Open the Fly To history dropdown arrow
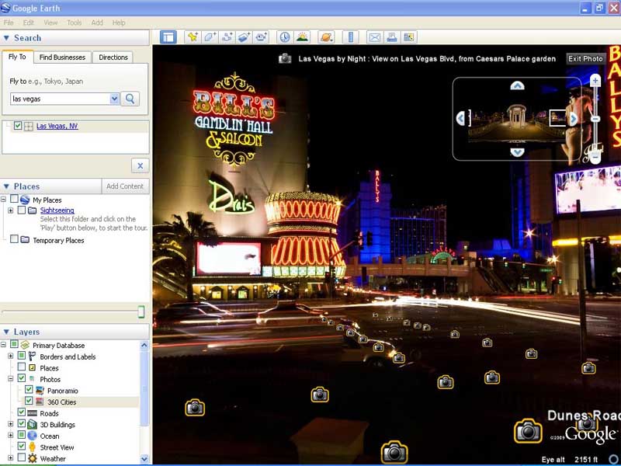The width and height of the screenshot is (621, 466). (114, 99)
